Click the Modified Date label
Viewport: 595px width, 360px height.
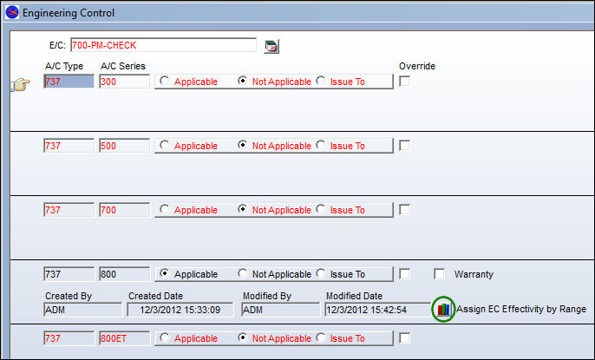[354, 296]
